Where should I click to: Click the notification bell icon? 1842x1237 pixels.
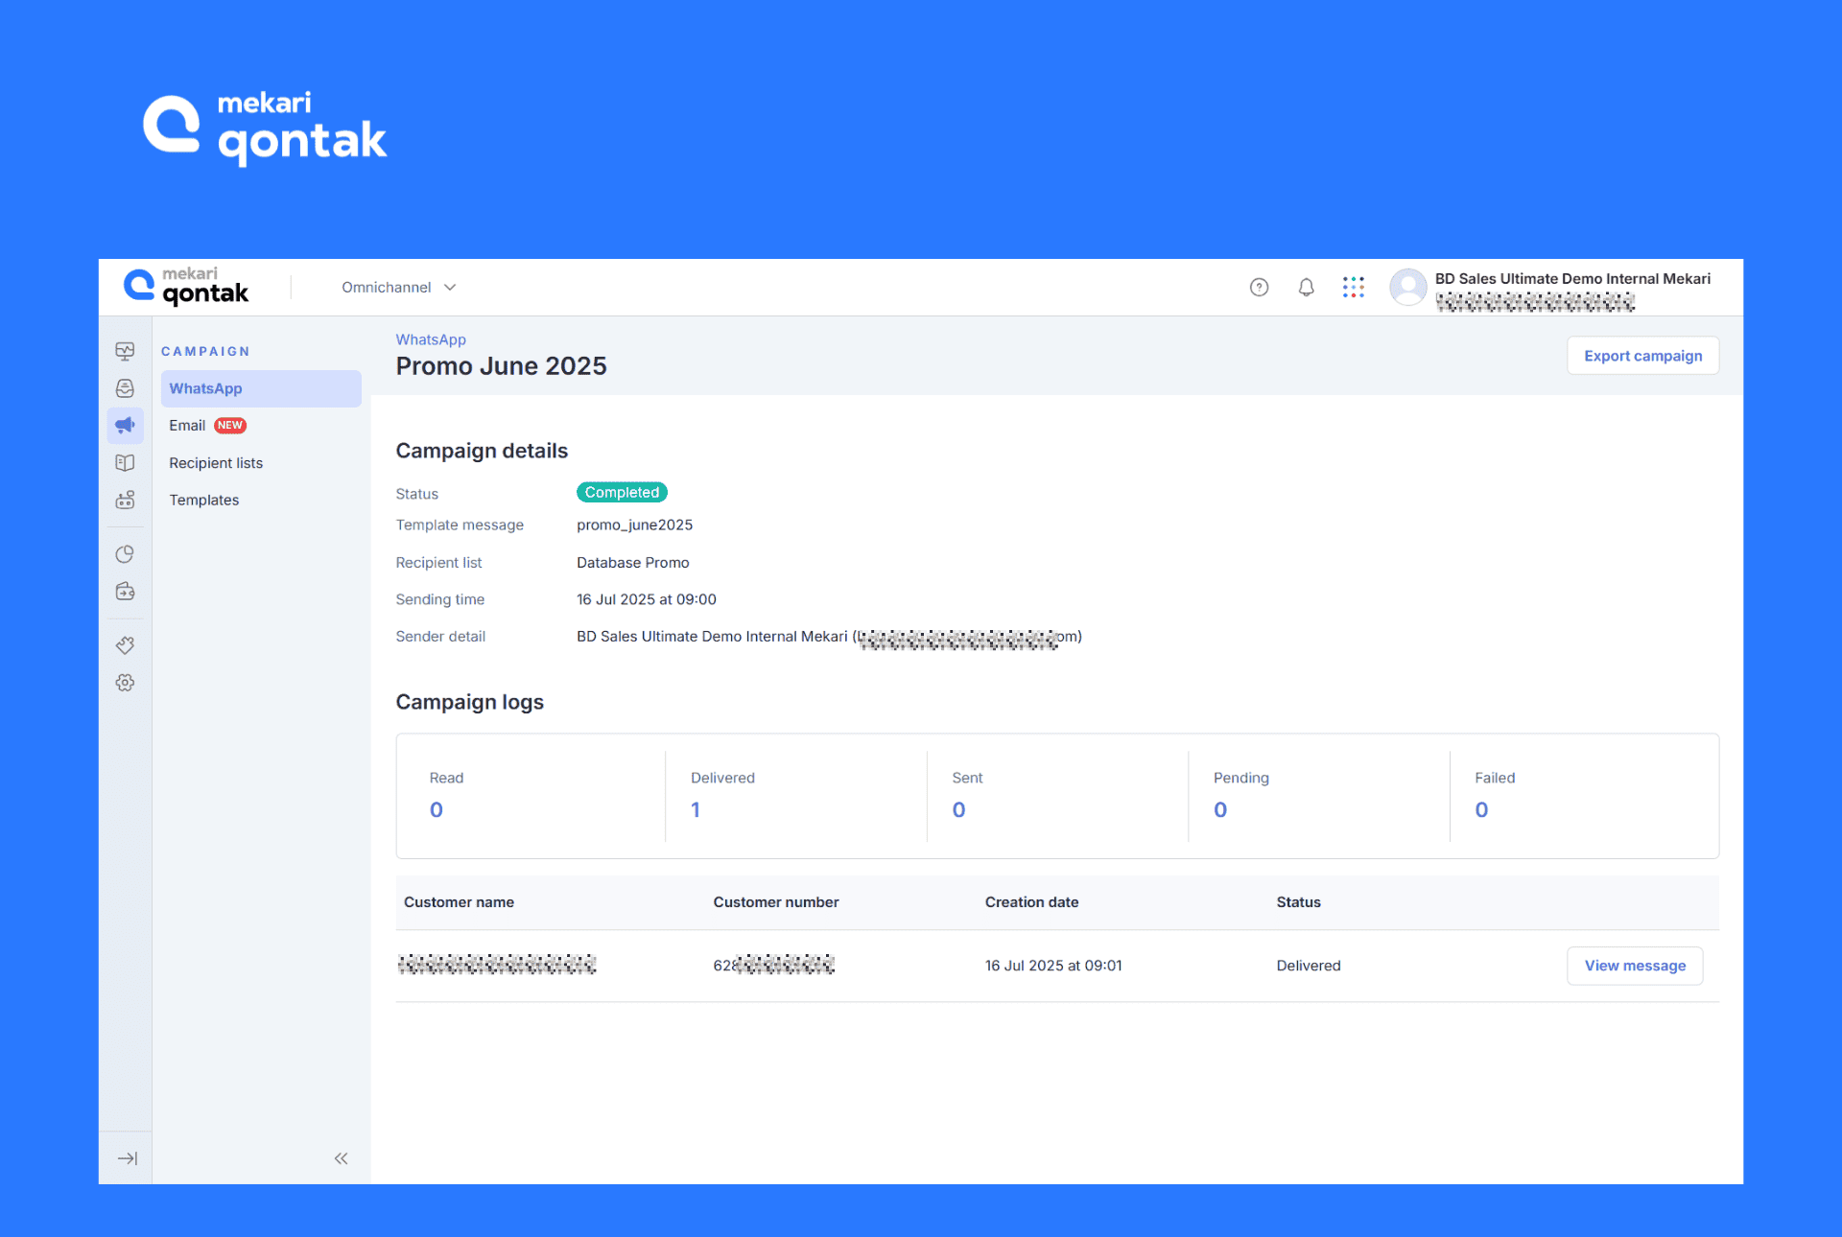tap(1306, 288)
